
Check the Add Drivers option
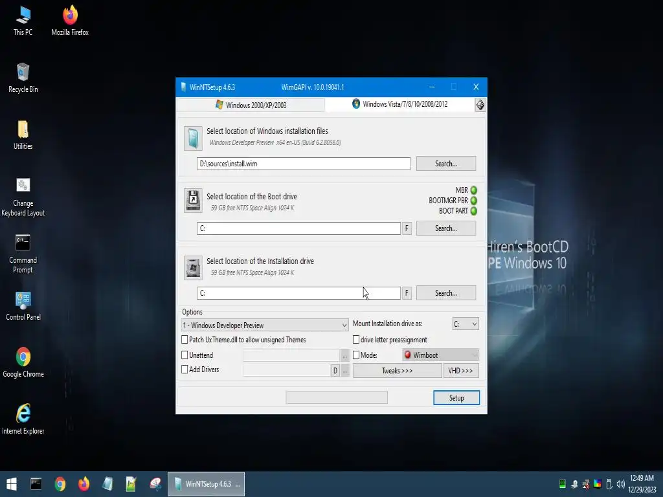(x=185, y=369)
